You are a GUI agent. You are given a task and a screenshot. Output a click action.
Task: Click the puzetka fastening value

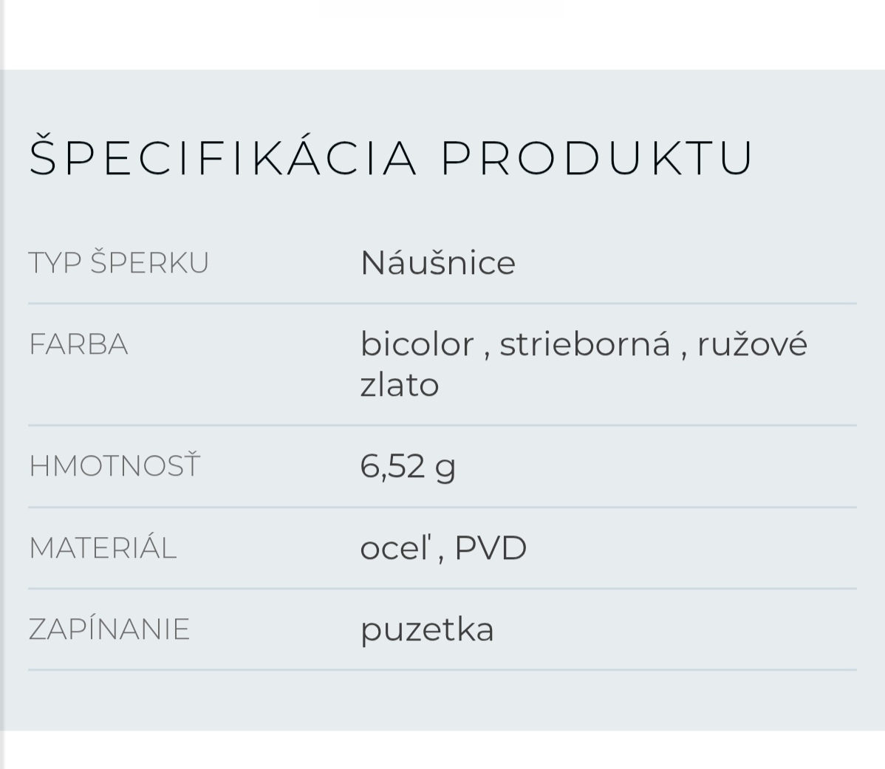coord(427,629)
